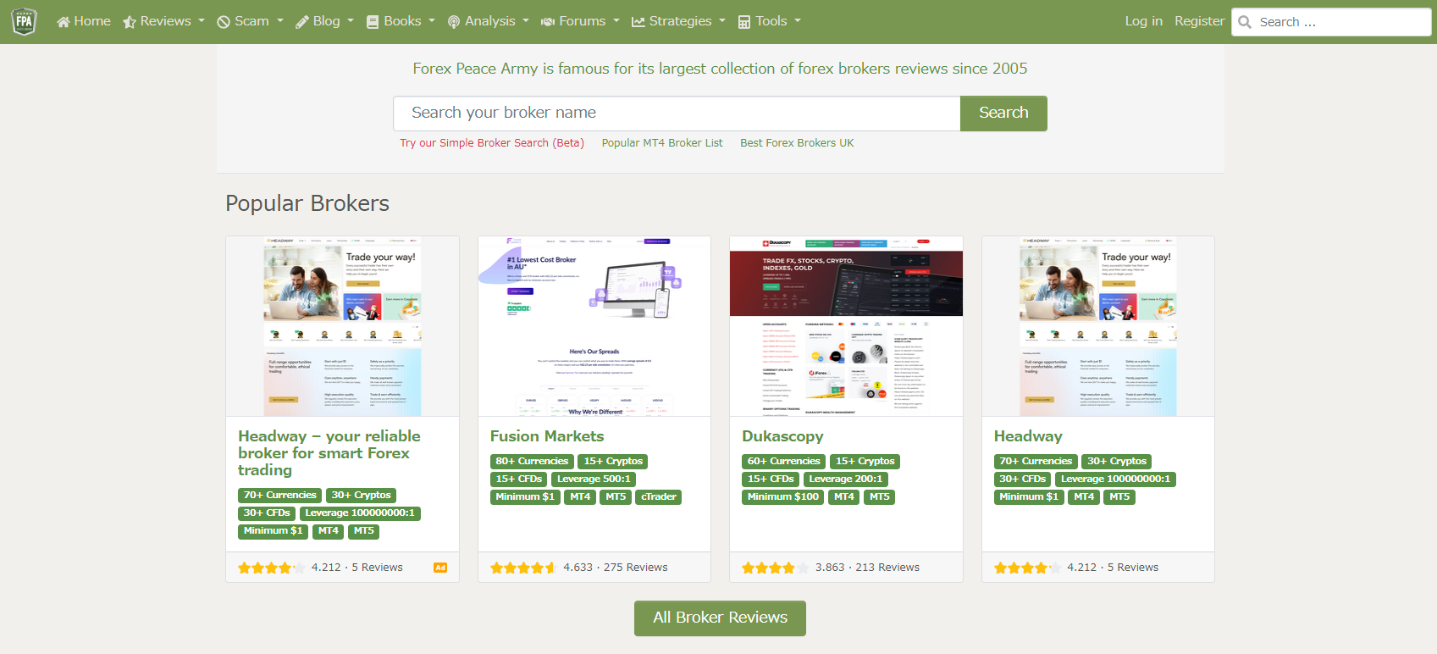Expand the Reviews dropdown arrow
The height and width of the screenshot is (654, 1437).
point(202,21)
